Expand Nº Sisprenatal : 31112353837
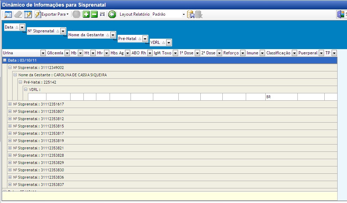347x203 pixels. (x=10, y=184)
